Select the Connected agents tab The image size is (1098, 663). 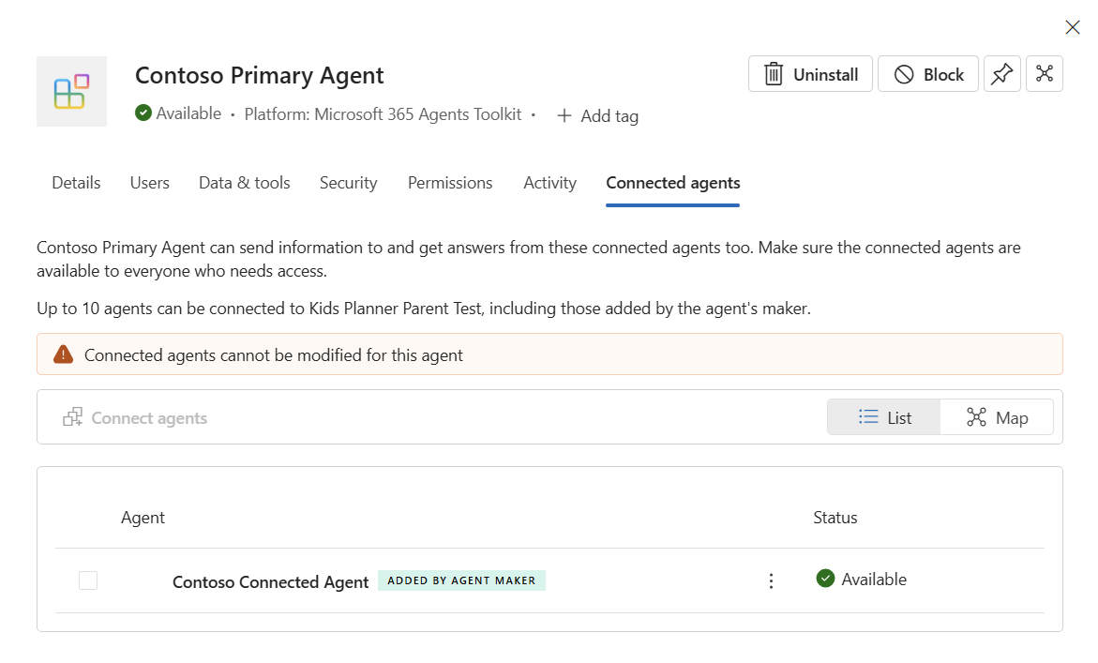pos(673,183)
